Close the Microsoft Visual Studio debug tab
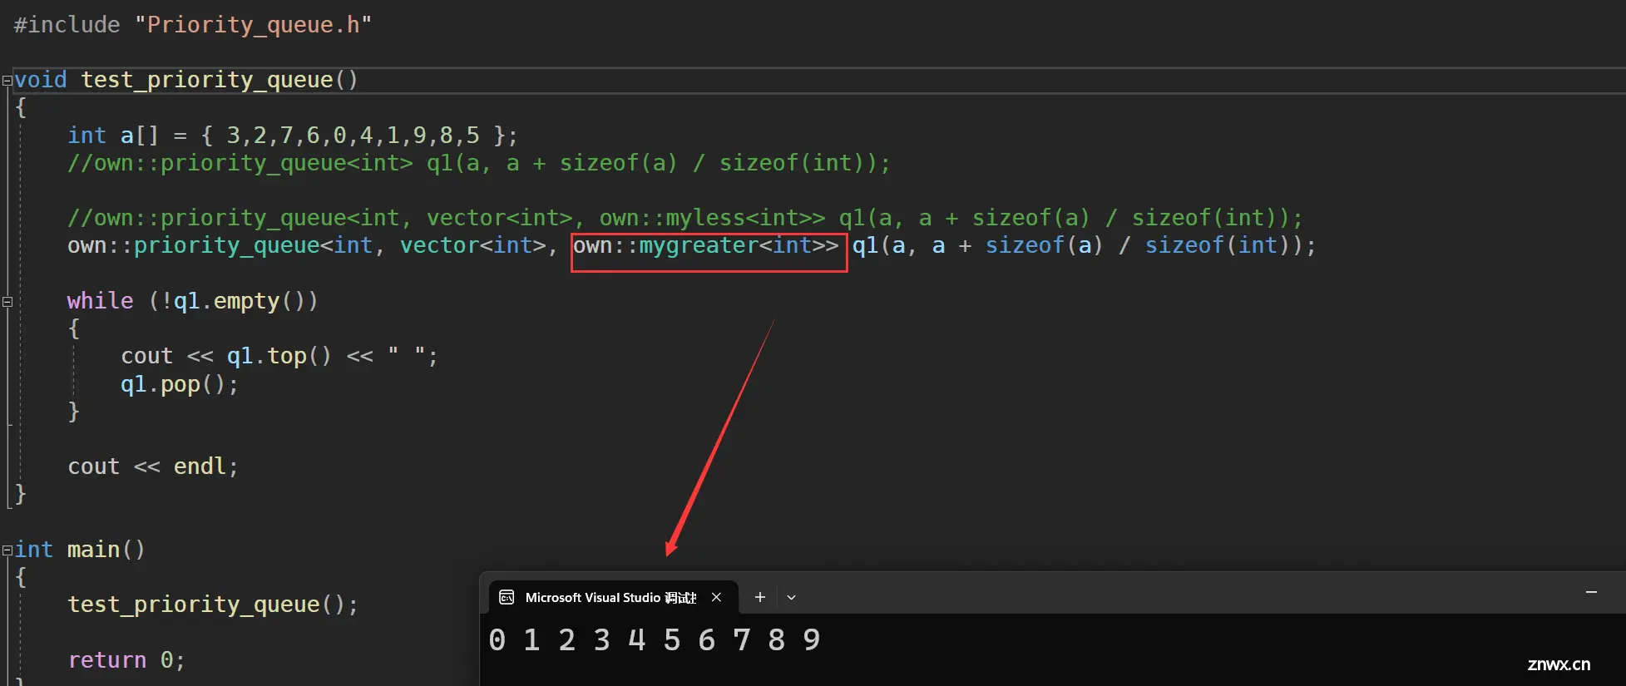The height and width of the screenshot is (686, 1626). click(x=716, y=597)
